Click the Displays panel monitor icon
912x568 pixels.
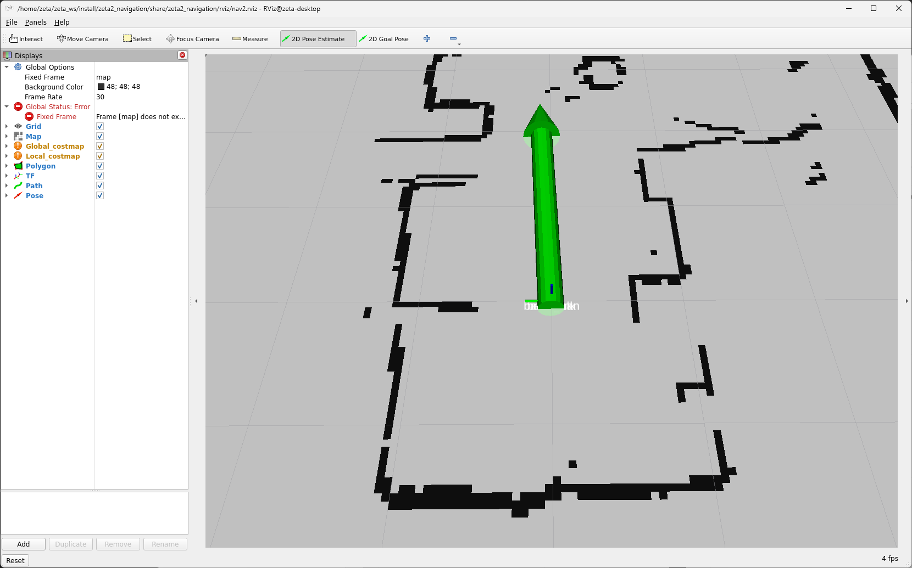click(x=7, y=55)
